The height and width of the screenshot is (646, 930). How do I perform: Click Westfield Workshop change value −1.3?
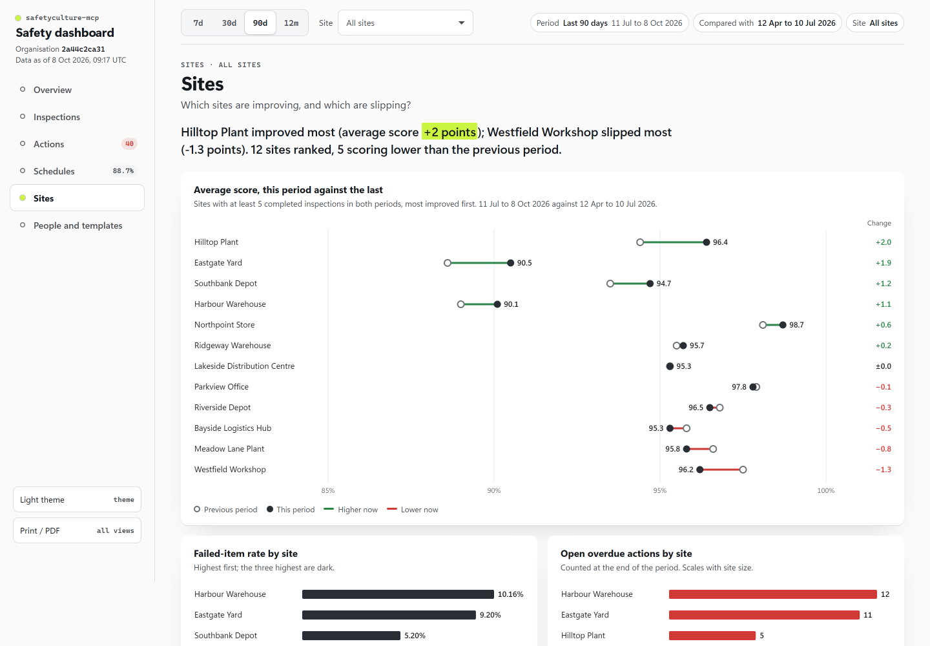(883, 470)
